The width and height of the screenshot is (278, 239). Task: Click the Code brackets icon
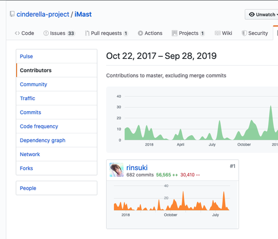tap(17, 33)
